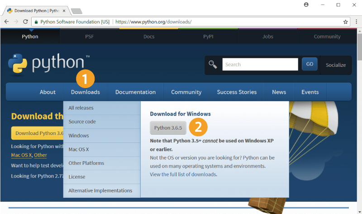Click the magnifying glass search icon
Screen dimensions: 362x214
[x=213, y=65]
